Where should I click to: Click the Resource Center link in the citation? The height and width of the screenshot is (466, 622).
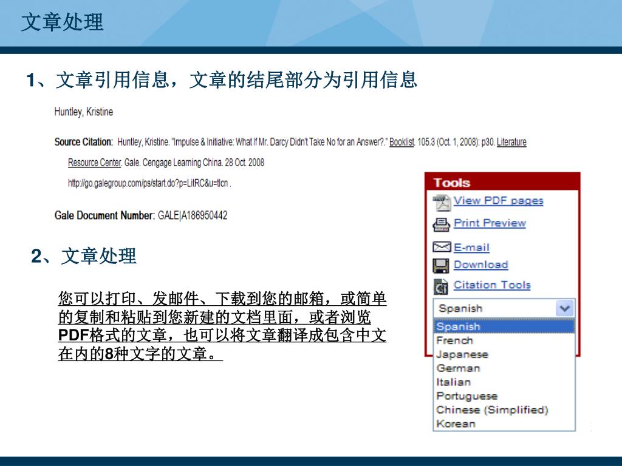point(94,163)
